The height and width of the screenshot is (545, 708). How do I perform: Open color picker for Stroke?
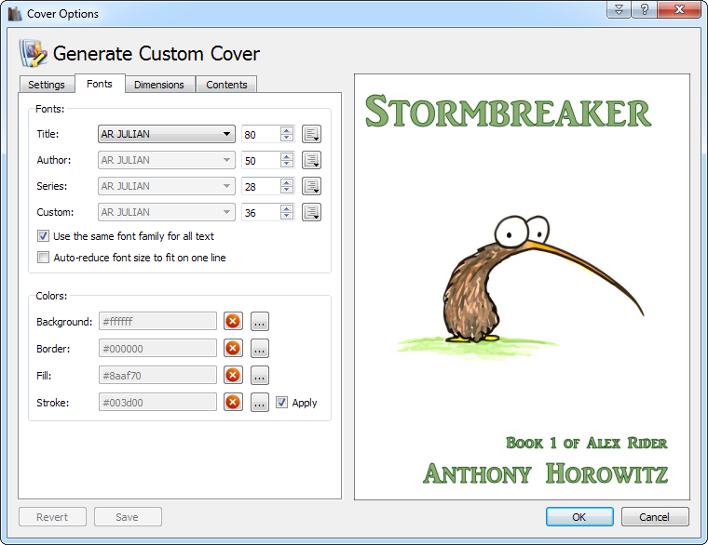260,403
